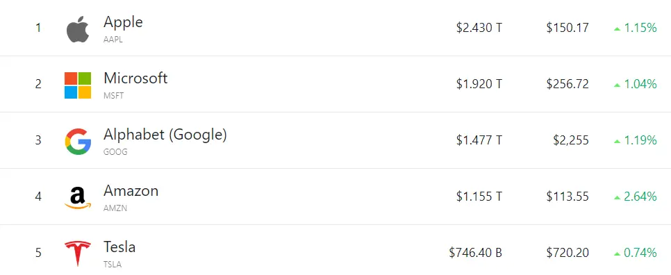Viewport: 671px width, 275px height.
Task: Open the Apple company name link
Action: pos(123,22)
